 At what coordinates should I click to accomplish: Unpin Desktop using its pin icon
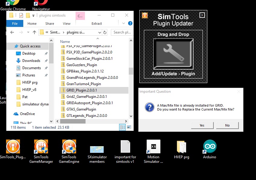(x=46, y=53)
